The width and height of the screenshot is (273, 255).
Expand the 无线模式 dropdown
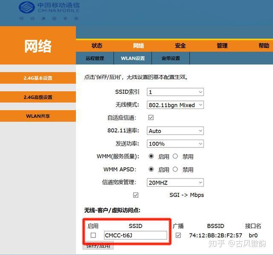tap(175, 105)
